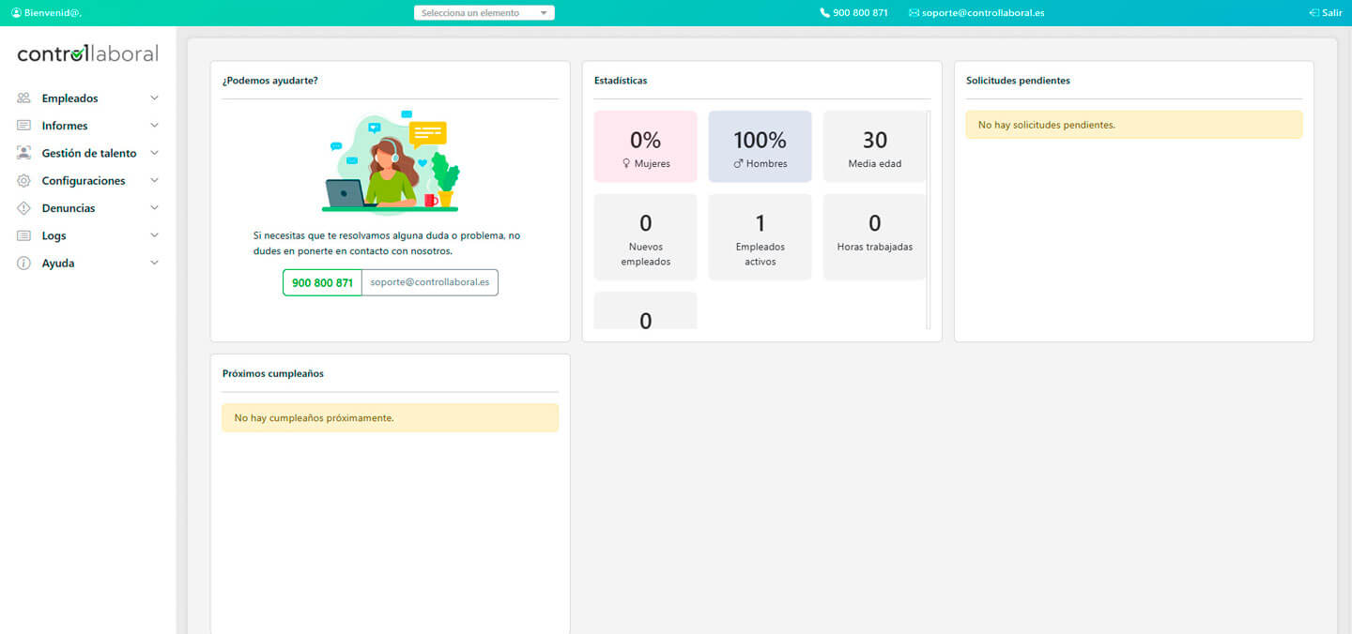Expand the Ayuda chevron
The width and height of the screenshot is (1352, 634).
[x=155, y=264]
